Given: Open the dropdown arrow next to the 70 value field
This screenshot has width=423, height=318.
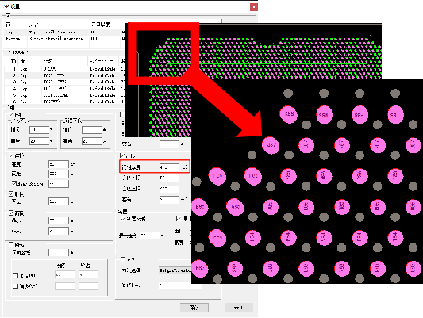Looking at the screenshot, I should (52, 129).
